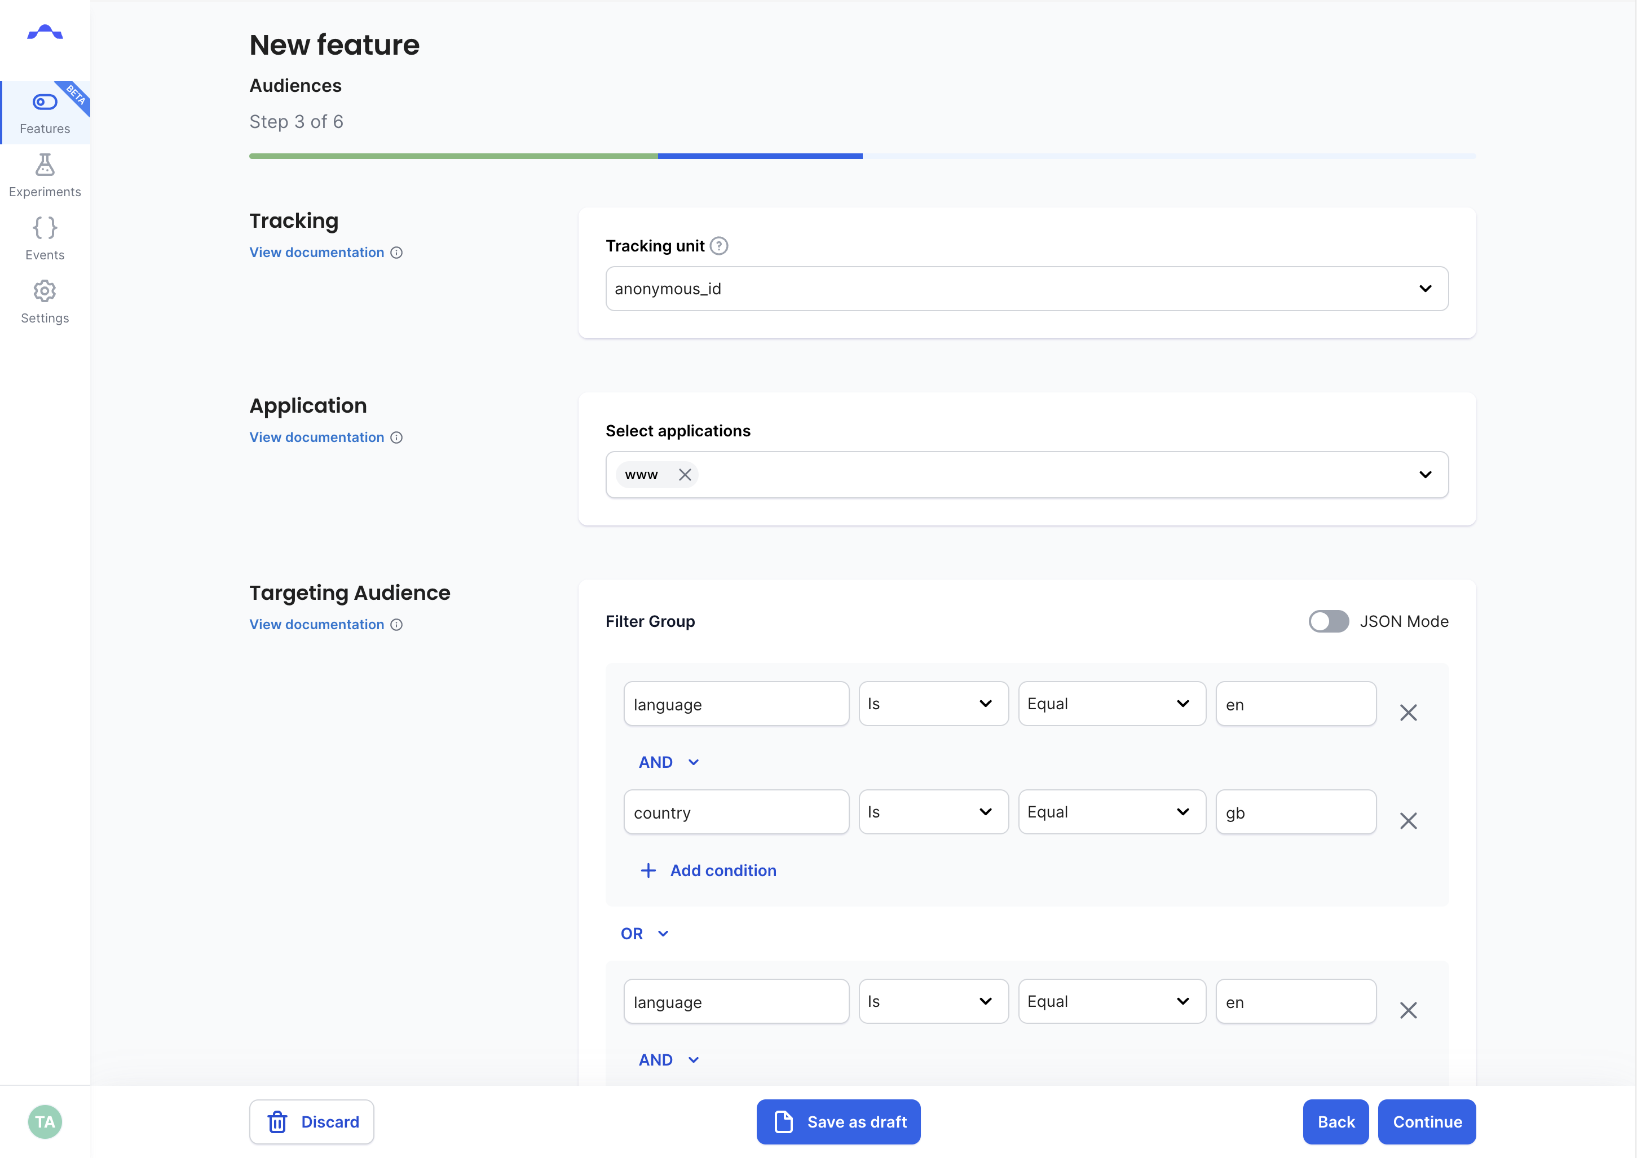This screenshot has width=1637, height=1158.
Task: Open the Equal dropdown in second group's language row
Action: [x=1111, y=1002]
